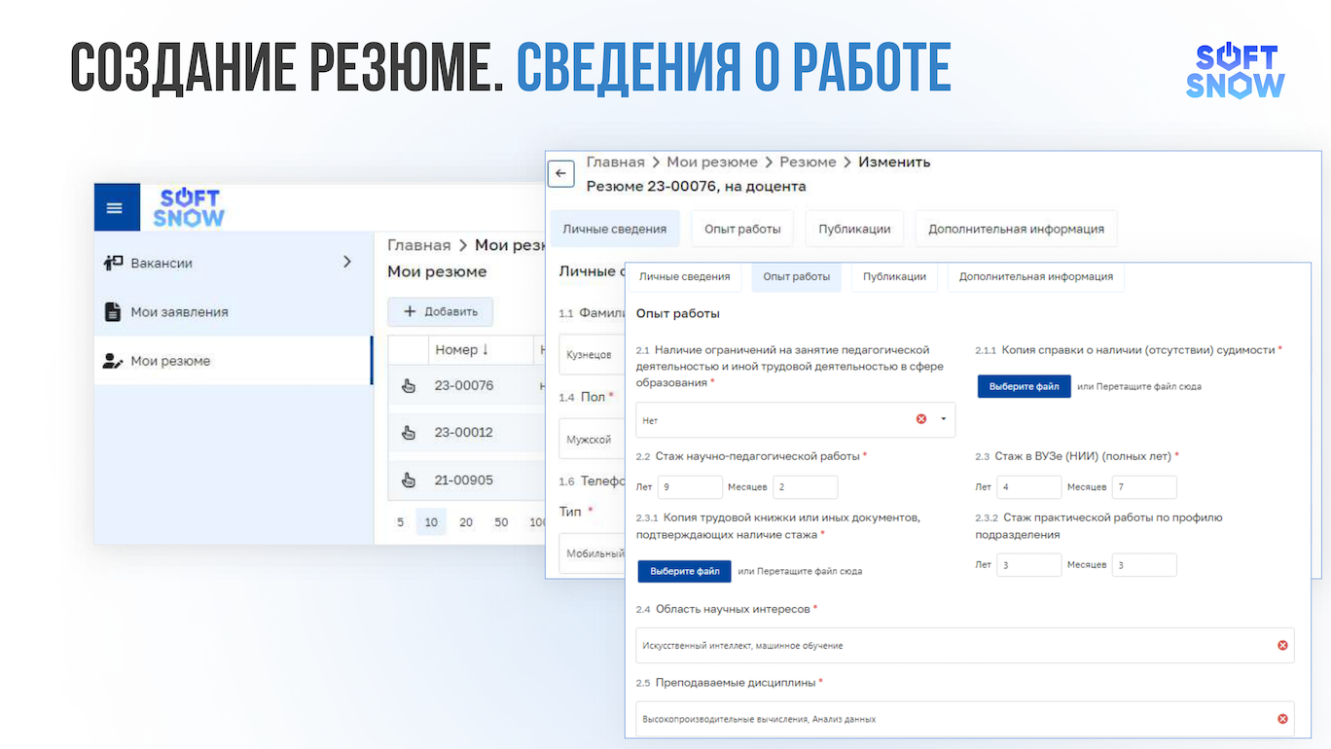The height and width of the screenshot is (749, 1331).
Task: Click resume number 21-00905
Action: coord(464,480)
